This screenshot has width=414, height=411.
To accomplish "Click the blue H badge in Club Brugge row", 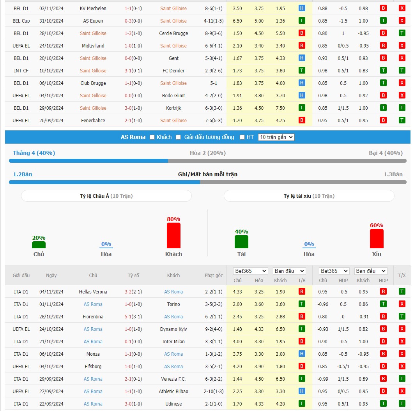I will point(301,83).
